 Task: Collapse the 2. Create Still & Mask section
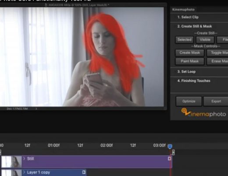tap(194, 26)
